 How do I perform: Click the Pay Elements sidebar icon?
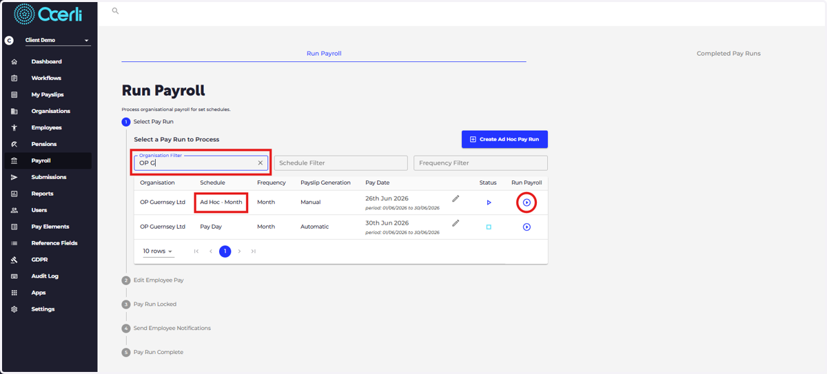point(14,227)
